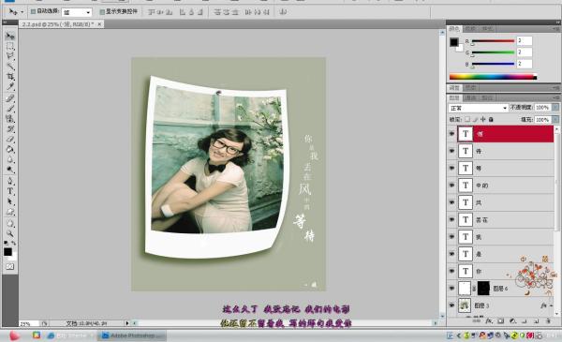562x342 pixels.
Task: Open the fill slider arrow
Action: pyautogui.click(x=555, y=119)
